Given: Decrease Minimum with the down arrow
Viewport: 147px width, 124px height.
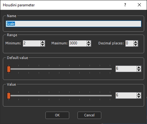Looking at the screenshot, I should point(43,45).
